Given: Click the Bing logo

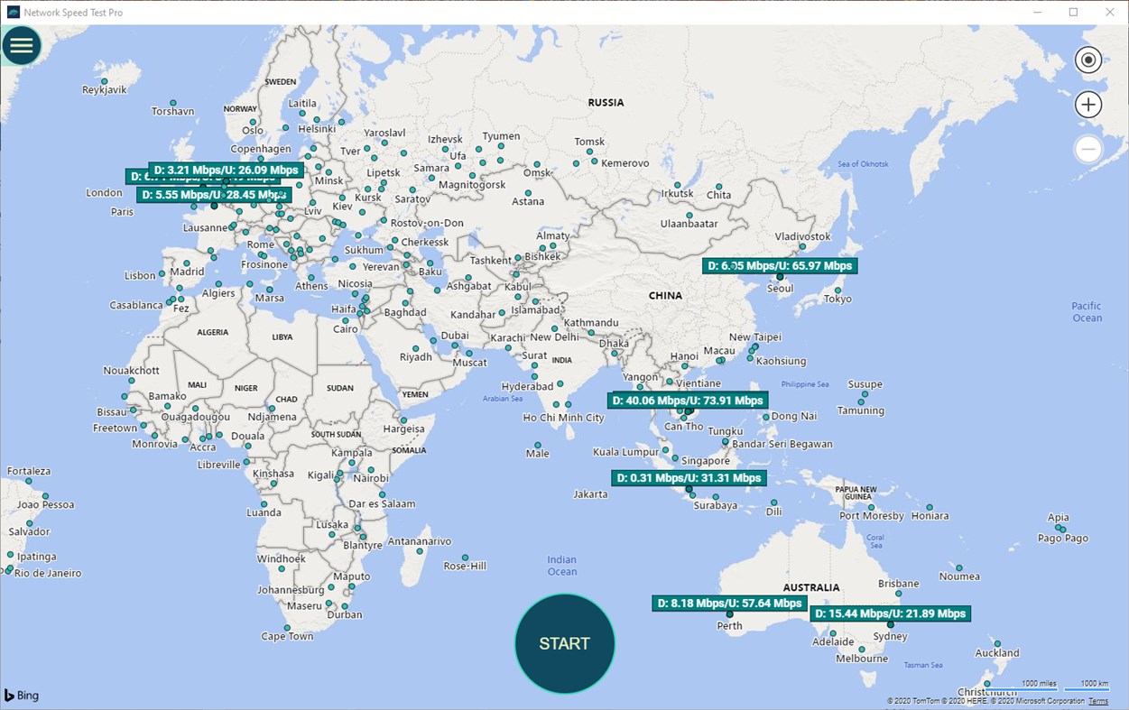Looking at the screenshot, I should tap(22, 696).
